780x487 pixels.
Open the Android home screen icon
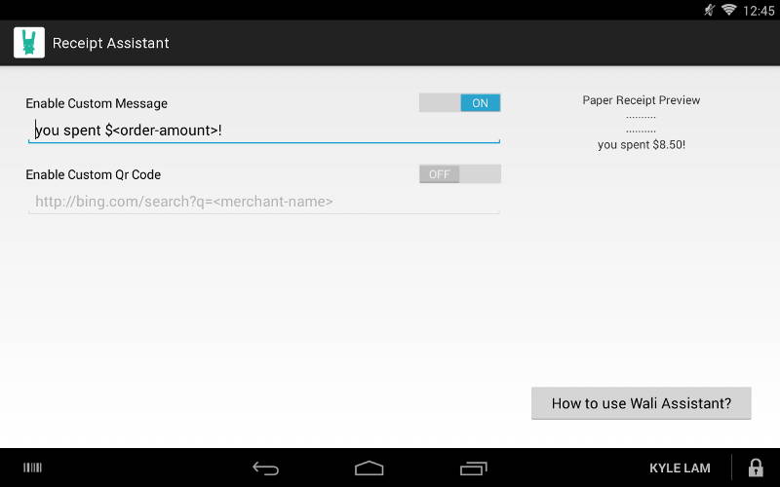coord(370,468)
